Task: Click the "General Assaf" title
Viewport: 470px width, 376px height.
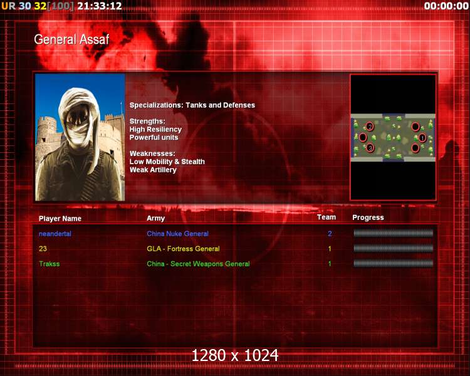Action: coord(71,39)
